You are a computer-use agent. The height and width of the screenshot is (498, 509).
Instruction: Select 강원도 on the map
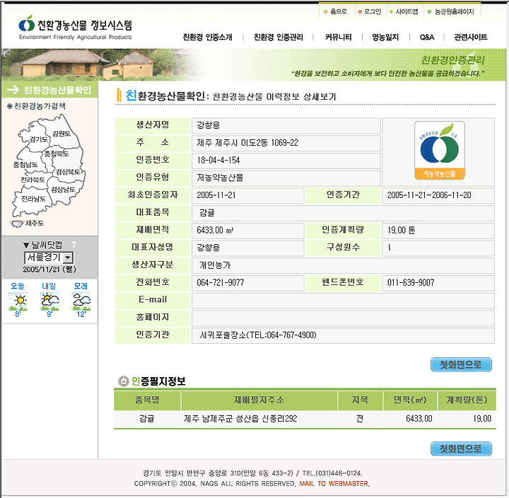62,134
